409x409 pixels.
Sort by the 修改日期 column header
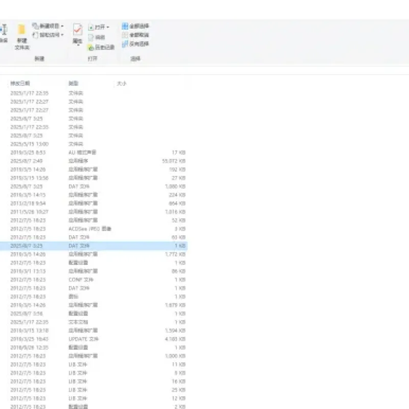pyautogui.click(x=20, y=83)
